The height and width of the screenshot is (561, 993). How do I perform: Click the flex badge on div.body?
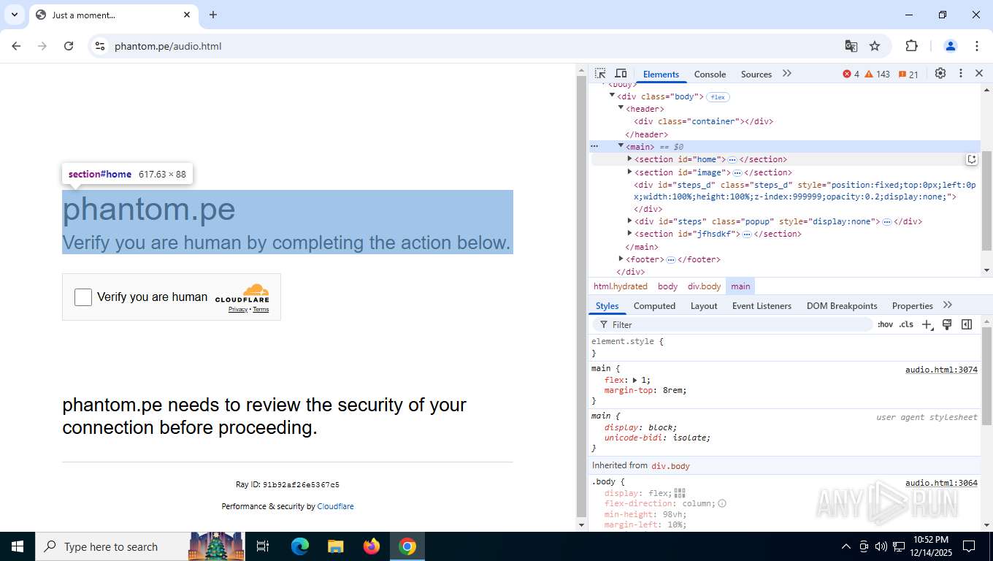tap(718, 96)
